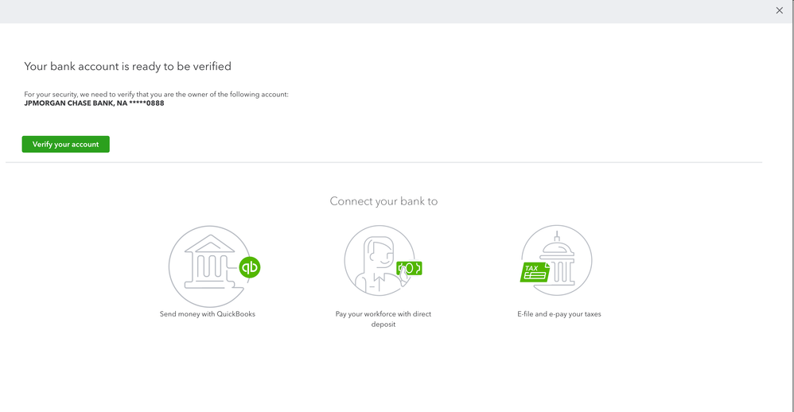Click the E-file and e-pay your taxes caption

(559, 314)
